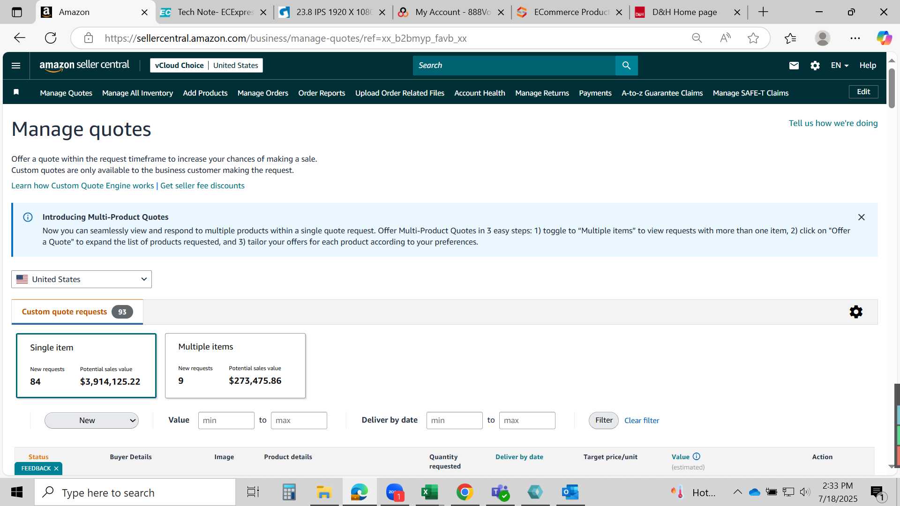Open Excel from the taskbar
The width and height of the screenshot is (900, 506).
pos(429,492)
